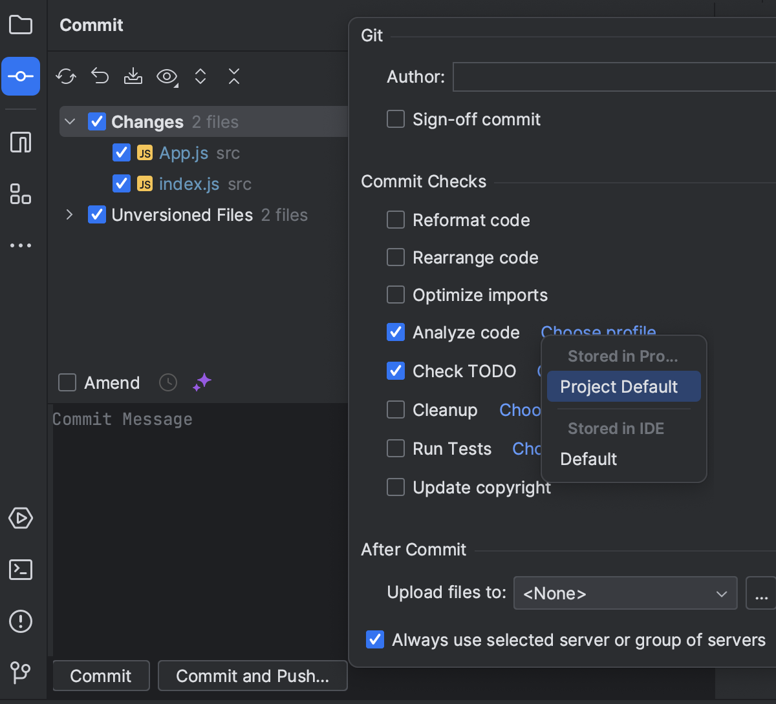Rollback selected changes
776x704 pixels.
pyautogui.click(x=100, y=76)
